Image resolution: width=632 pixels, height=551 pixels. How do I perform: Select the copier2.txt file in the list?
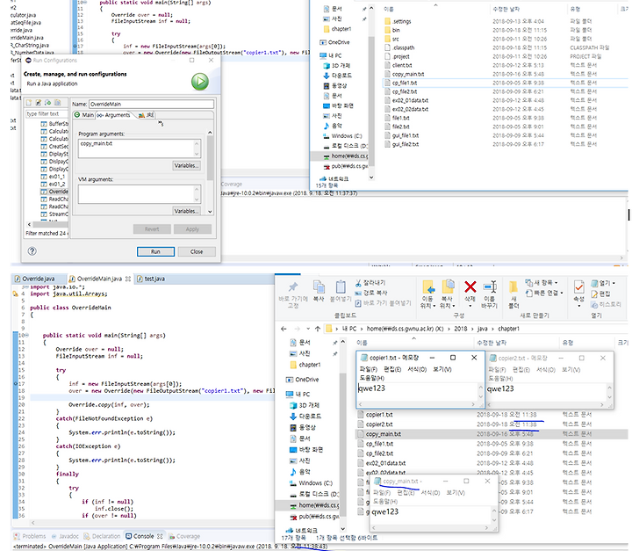[x=379, y=424]
